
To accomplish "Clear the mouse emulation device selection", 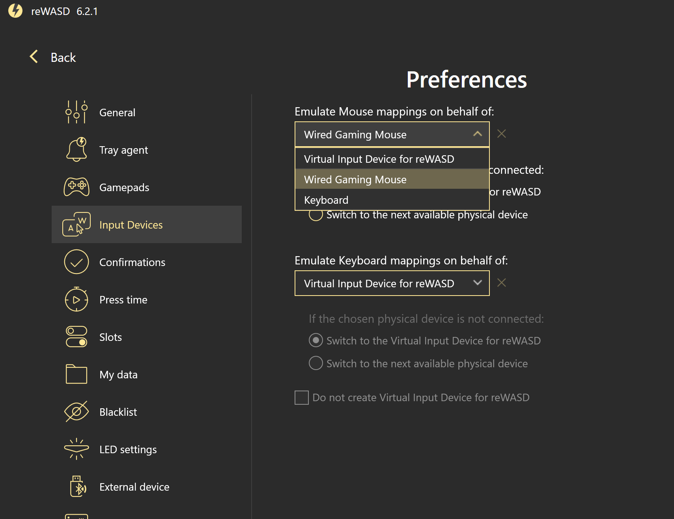I will point(502,134).
